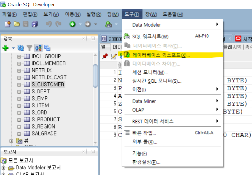This screenshot has height=175, width=252.
Task: Open dropdown arrow next to Forward button
Action: coord(96,24)
